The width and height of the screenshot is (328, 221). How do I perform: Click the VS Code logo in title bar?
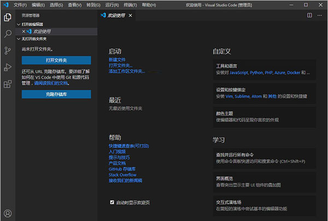pyautogui.click(x=6, y=4)
